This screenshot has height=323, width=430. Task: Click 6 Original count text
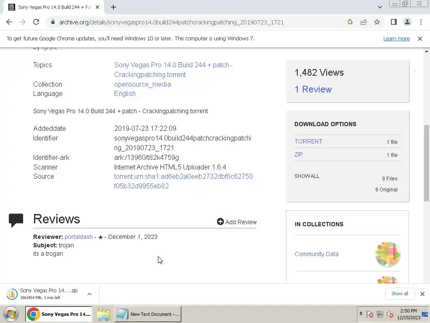coord(386,190)
